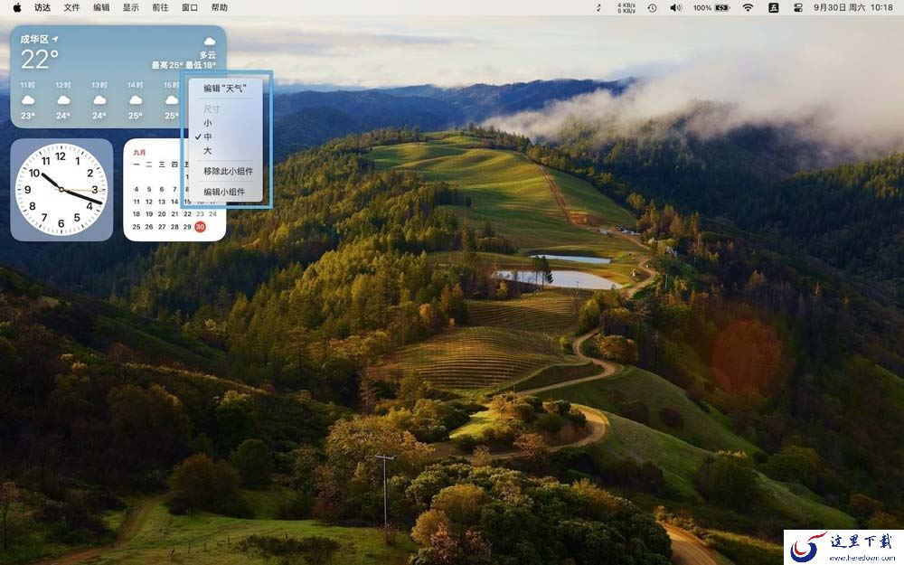Open the 编辑 menu in menu bar
Screen dimensions: 904x565
[101, 7]
